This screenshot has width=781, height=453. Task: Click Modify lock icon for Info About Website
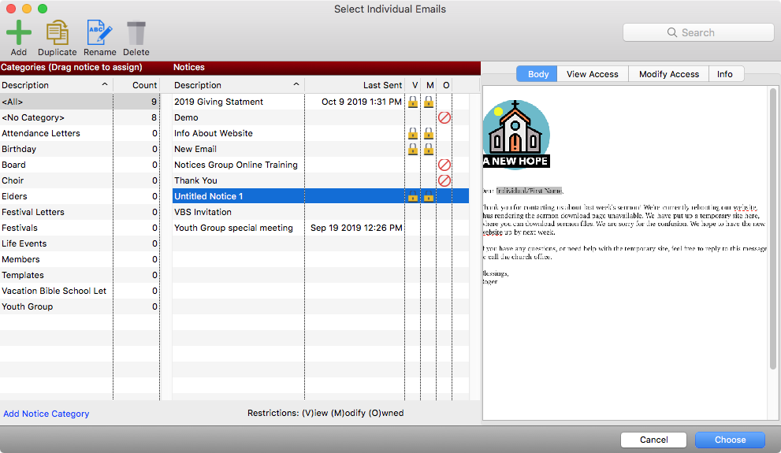(428, 133)
